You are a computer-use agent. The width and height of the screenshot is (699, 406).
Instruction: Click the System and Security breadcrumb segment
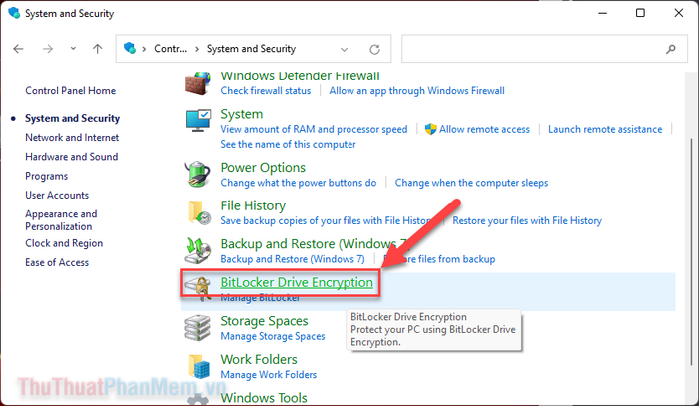(x=251, y=49)
